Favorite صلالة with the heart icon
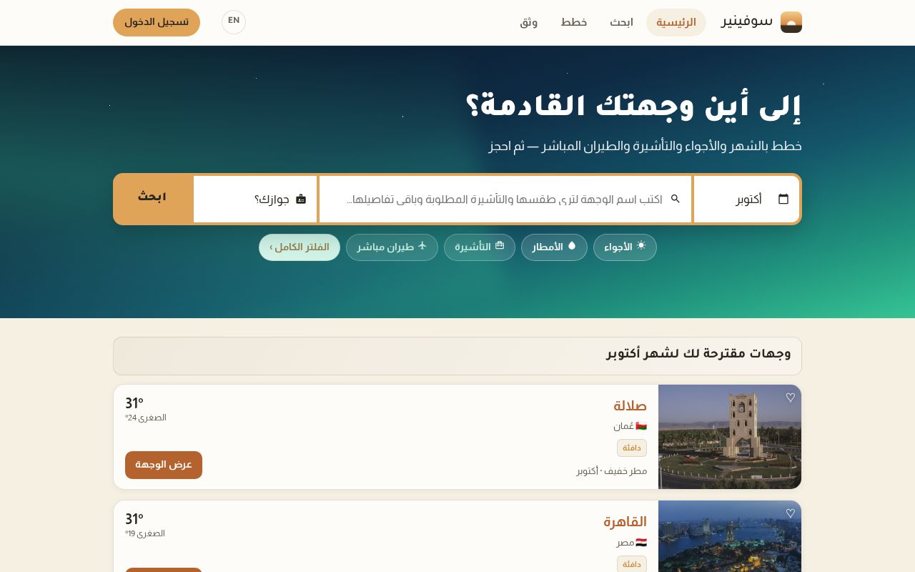Screen dimensions: 915x572 point(790,398)
